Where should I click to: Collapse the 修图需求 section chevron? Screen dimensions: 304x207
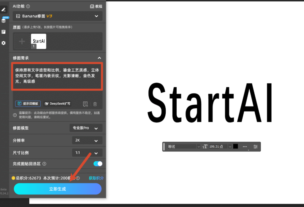point(99,58)
